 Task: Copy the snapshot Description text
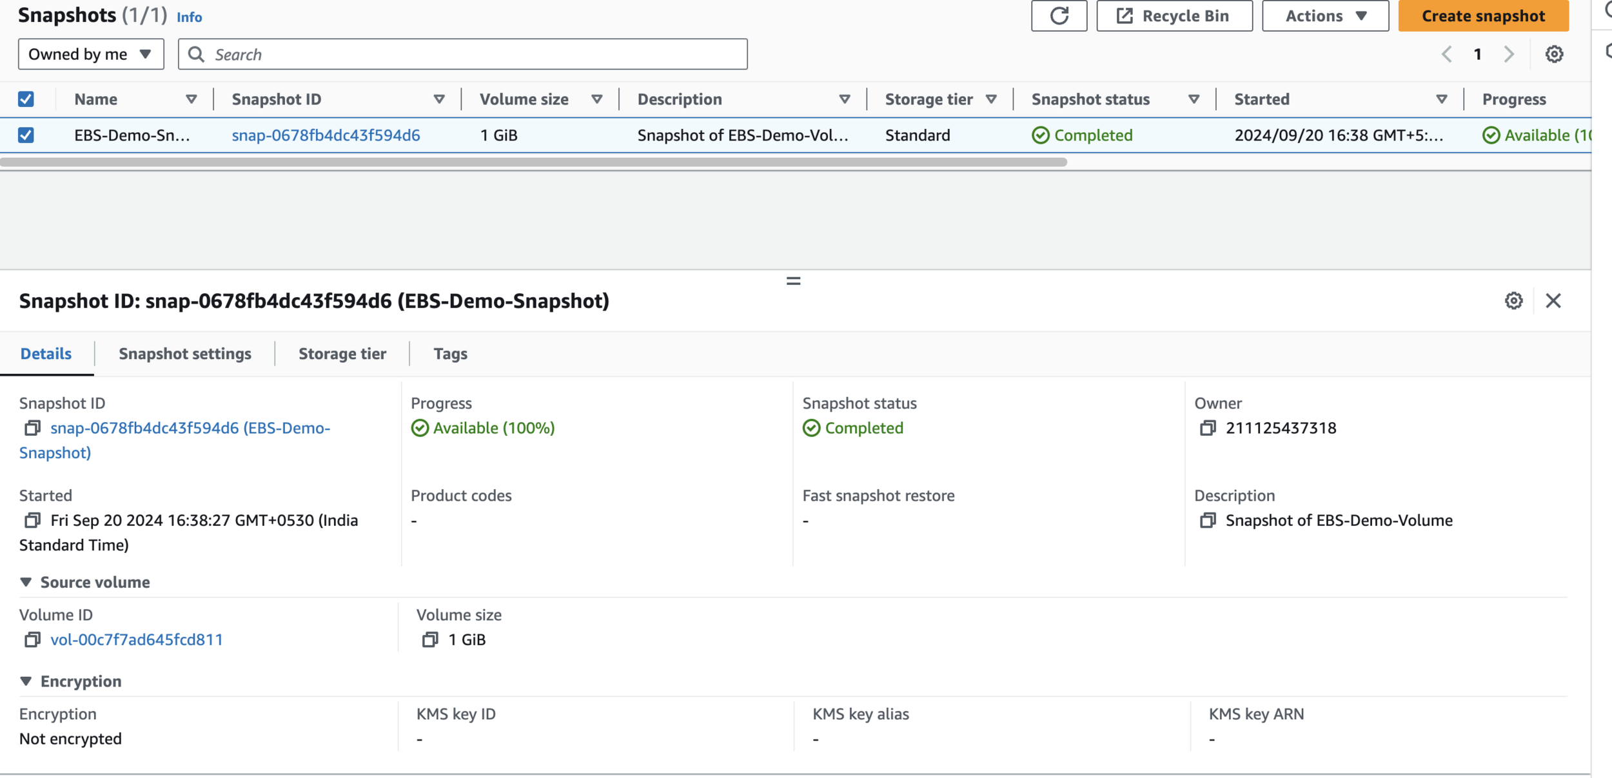1207,520
